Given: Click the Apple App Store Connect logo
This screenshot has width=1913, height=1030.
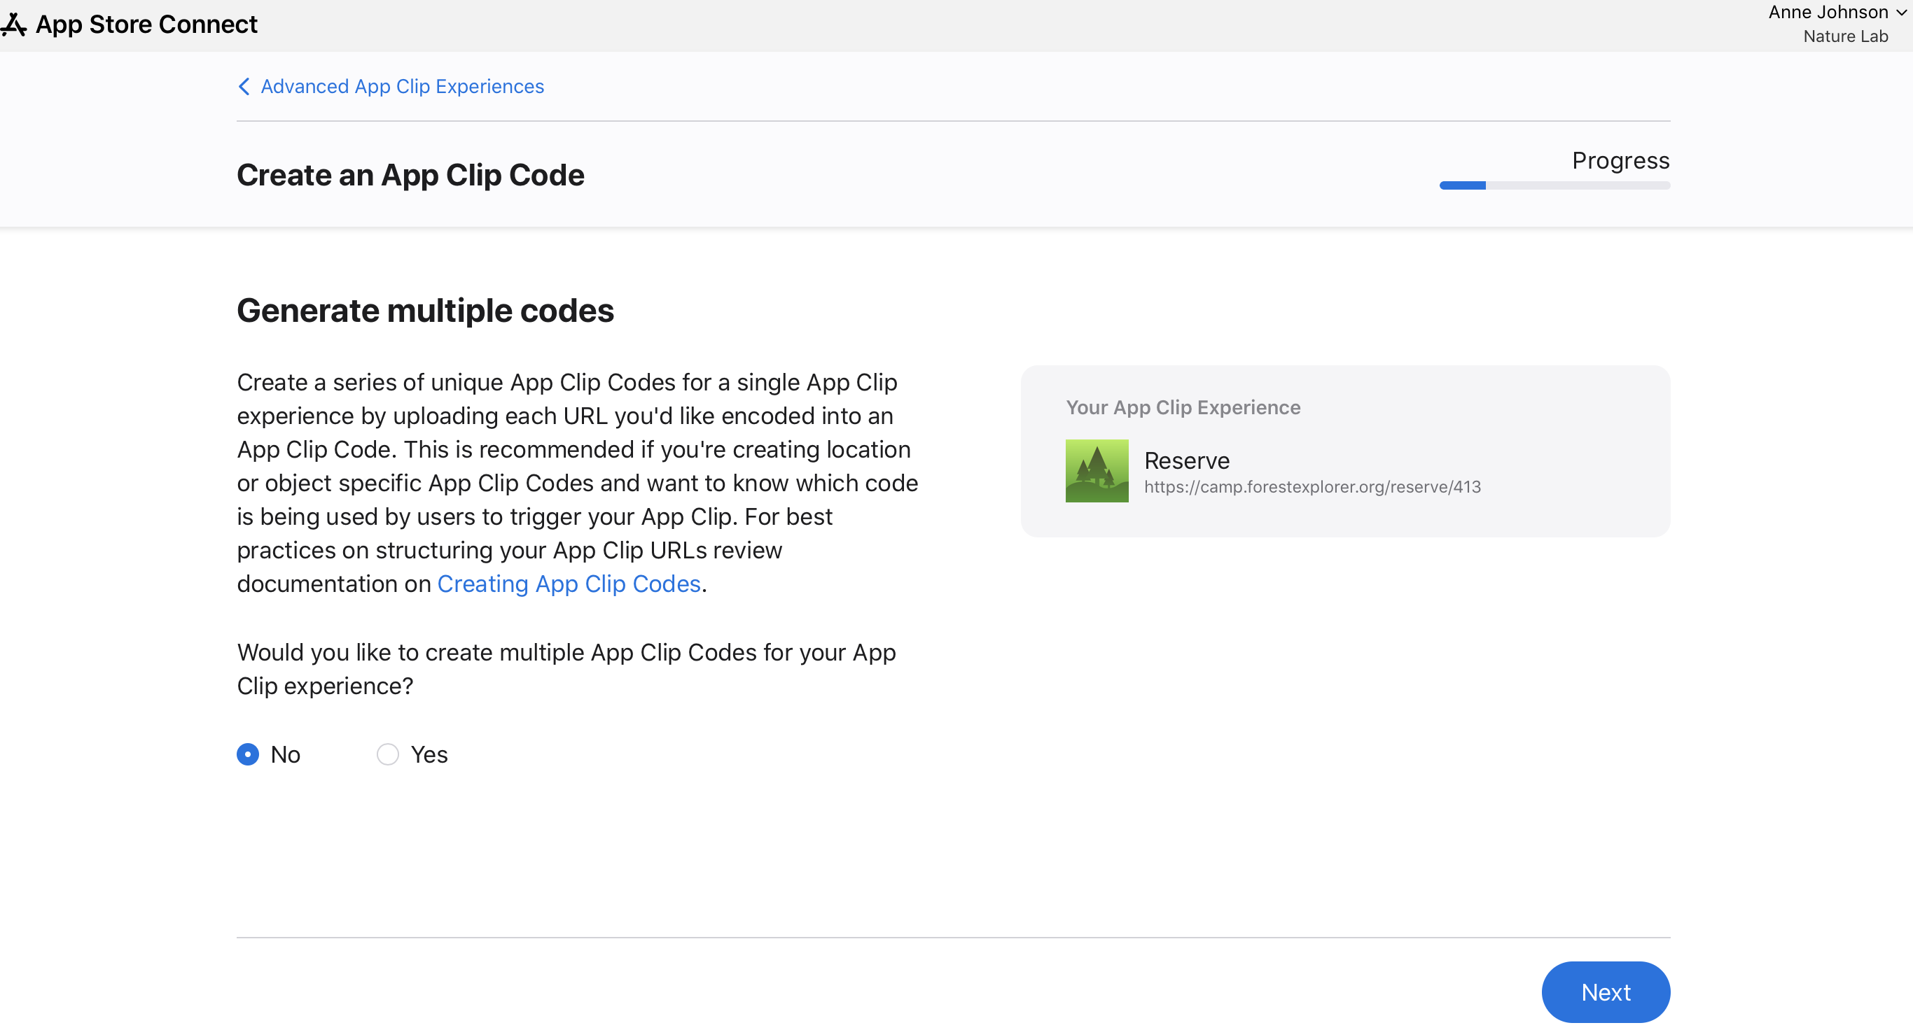Looking at the screenshot, I should (13, 23).
